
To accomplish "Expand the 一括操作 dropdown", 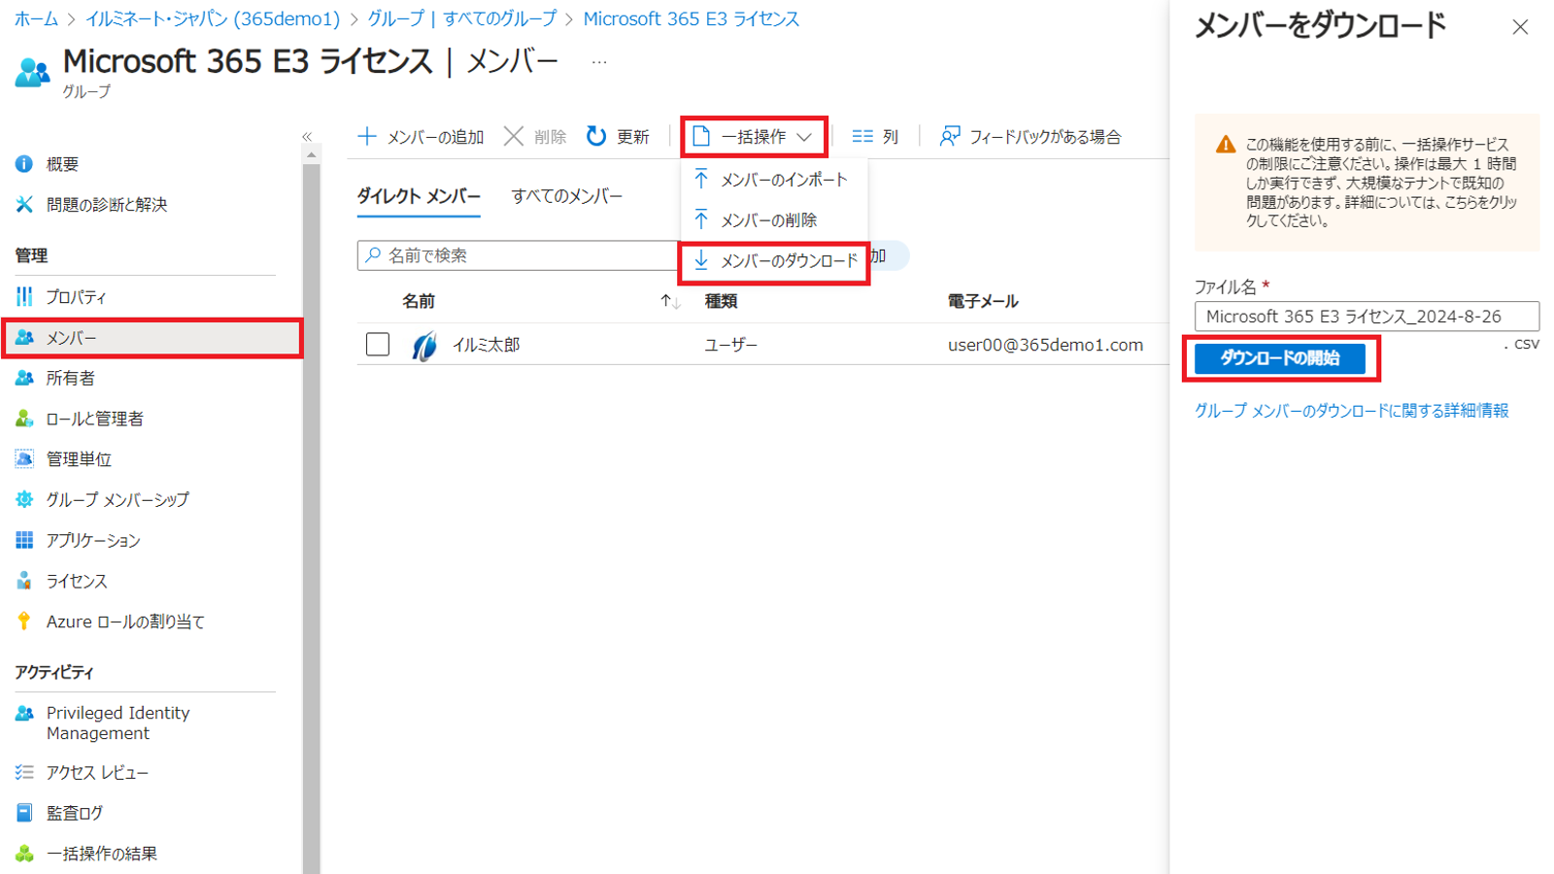I will pyautogui.click(x=754, y=137).
